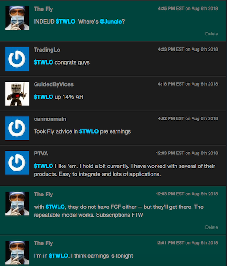Viewport: 227px width, 266px height.
Task: Open the TradingLo username profile
Action: [47, 50]
